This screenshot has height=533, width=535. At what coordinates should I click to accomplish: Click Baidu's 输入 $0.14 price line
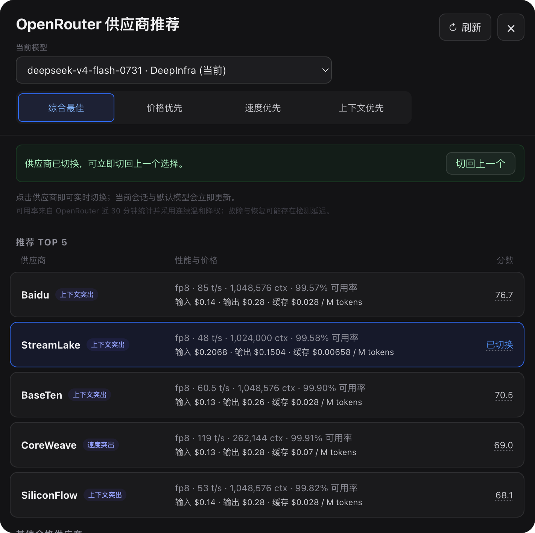pos(269,302)
